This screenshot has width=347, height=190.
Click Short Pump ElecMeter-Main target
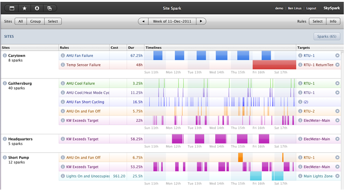(x=317, y=167)
